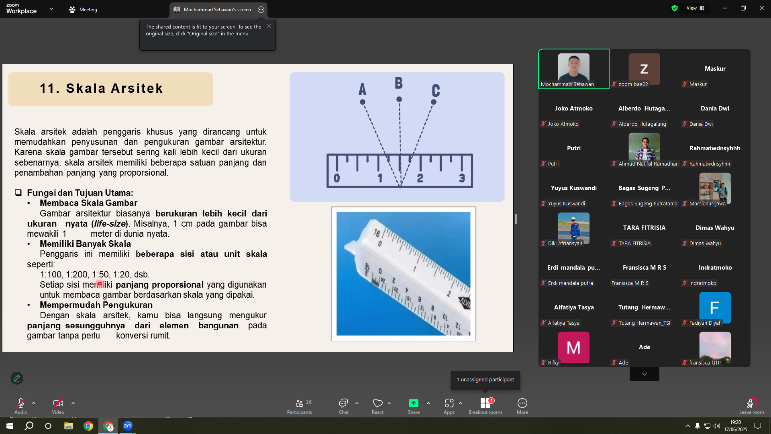Viewport: 771px width, 434px height.
Task: Show hidden system tray icons
Action: [x=688, y=426]
